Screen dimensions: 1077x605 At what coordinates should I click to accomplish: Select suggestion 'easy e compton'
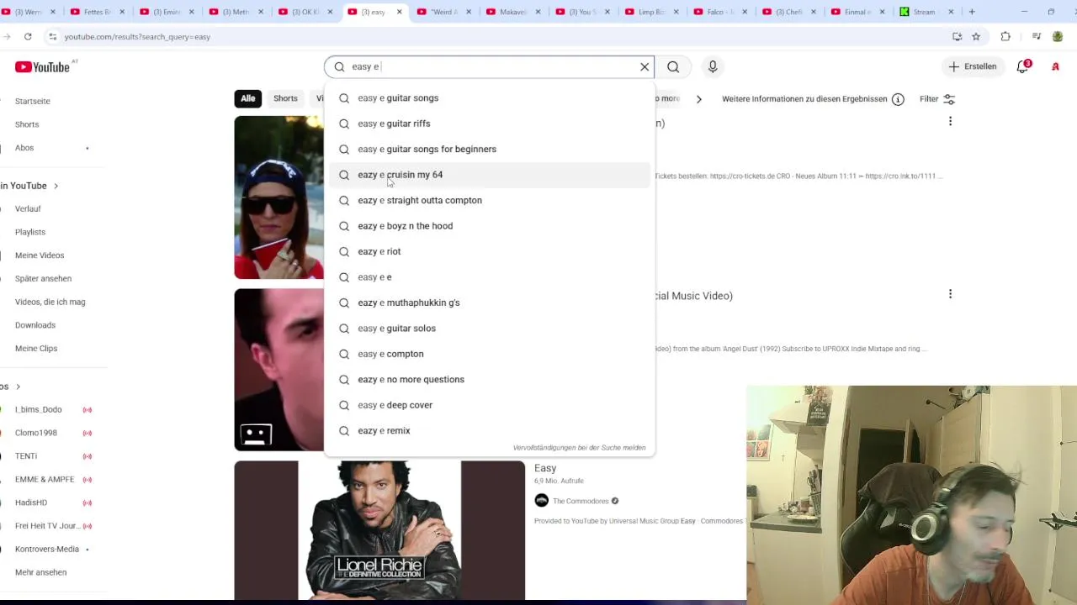(489, 355)
